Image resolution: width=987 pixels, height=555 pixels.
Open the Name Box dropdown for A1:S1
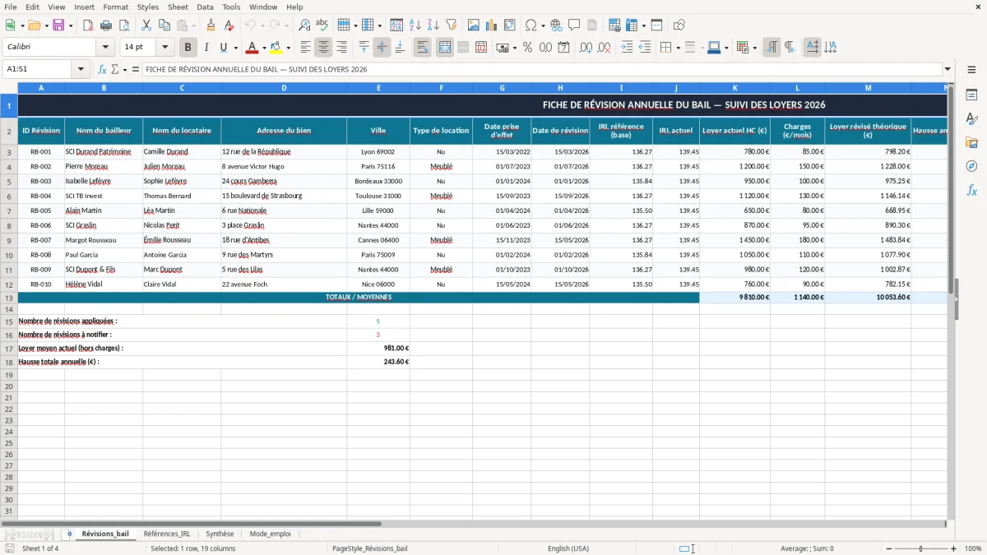pyautogui.click(x=82, y=70)
